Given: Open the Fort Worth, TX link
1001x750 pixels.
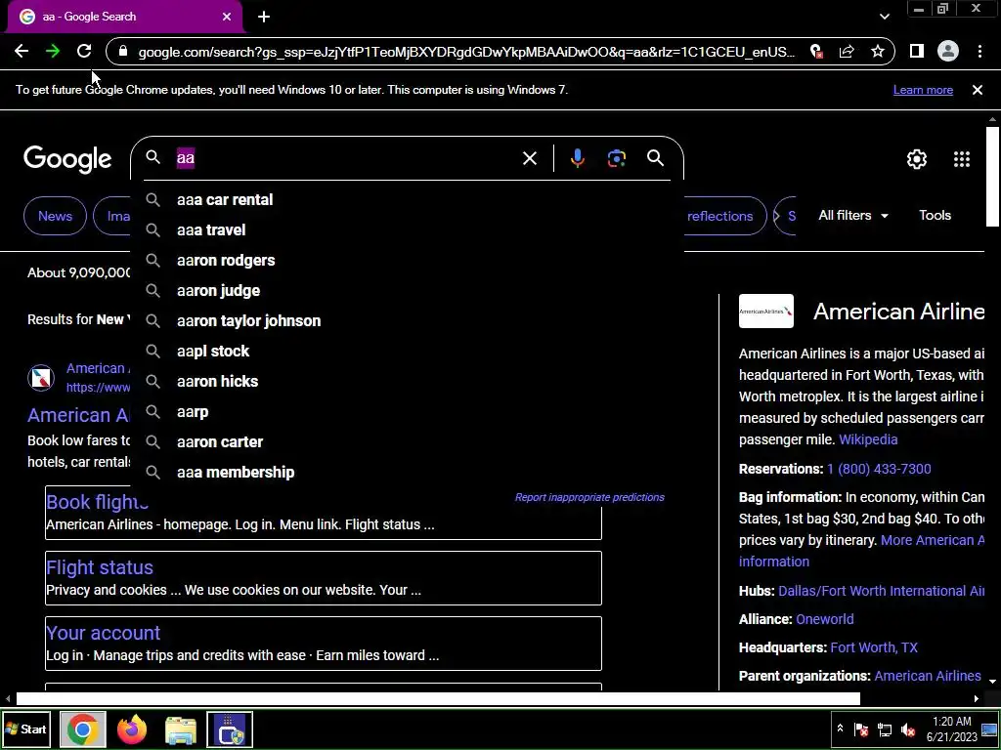Looking at the screenshot, I should coord(873,648).
